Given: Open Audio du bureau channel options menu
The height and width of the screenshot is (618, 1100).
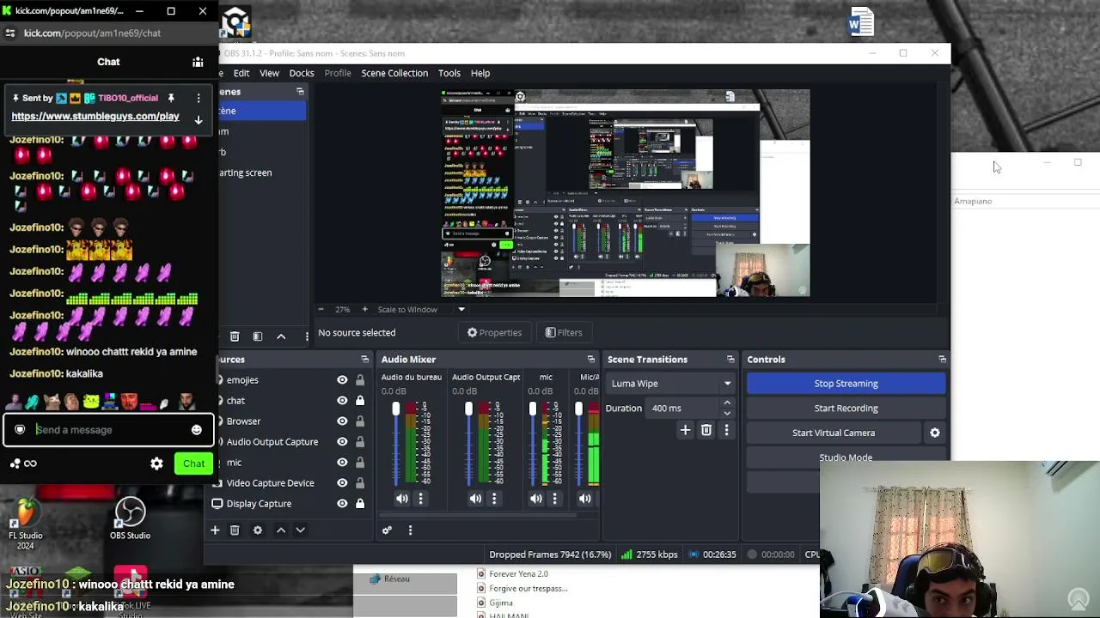Looking at the screenshot, I should coord(421,499).
